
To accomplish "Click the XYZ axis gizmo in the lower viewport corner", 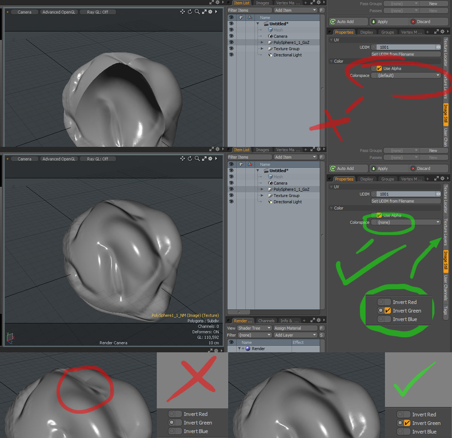I will pos(10,338).
